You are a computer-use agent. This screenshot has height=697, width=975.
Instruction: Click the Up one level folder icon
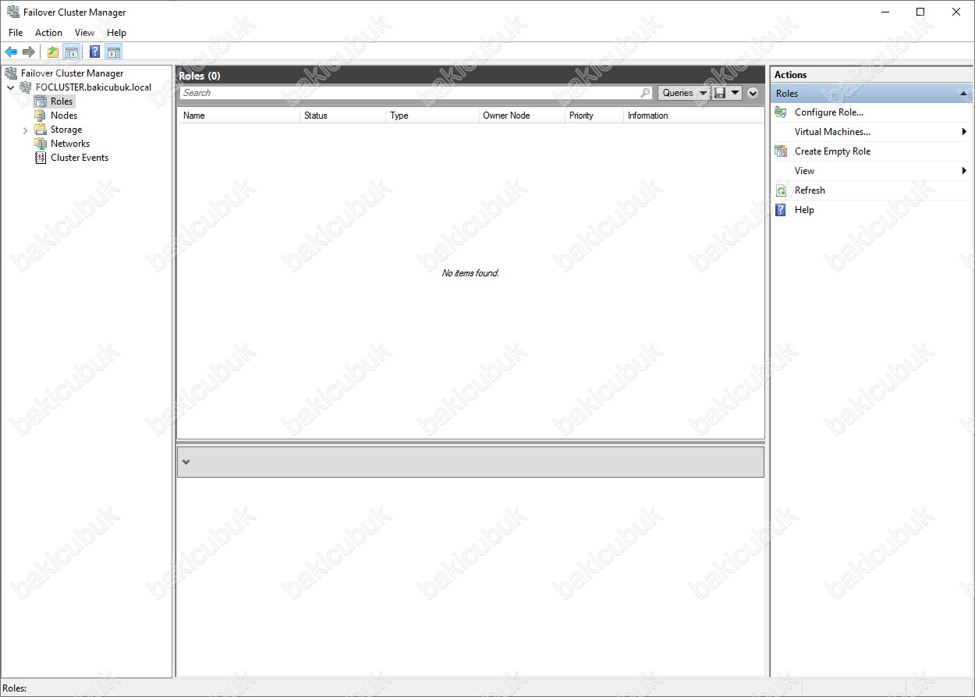pyautogui.click(x=52, y=52)
